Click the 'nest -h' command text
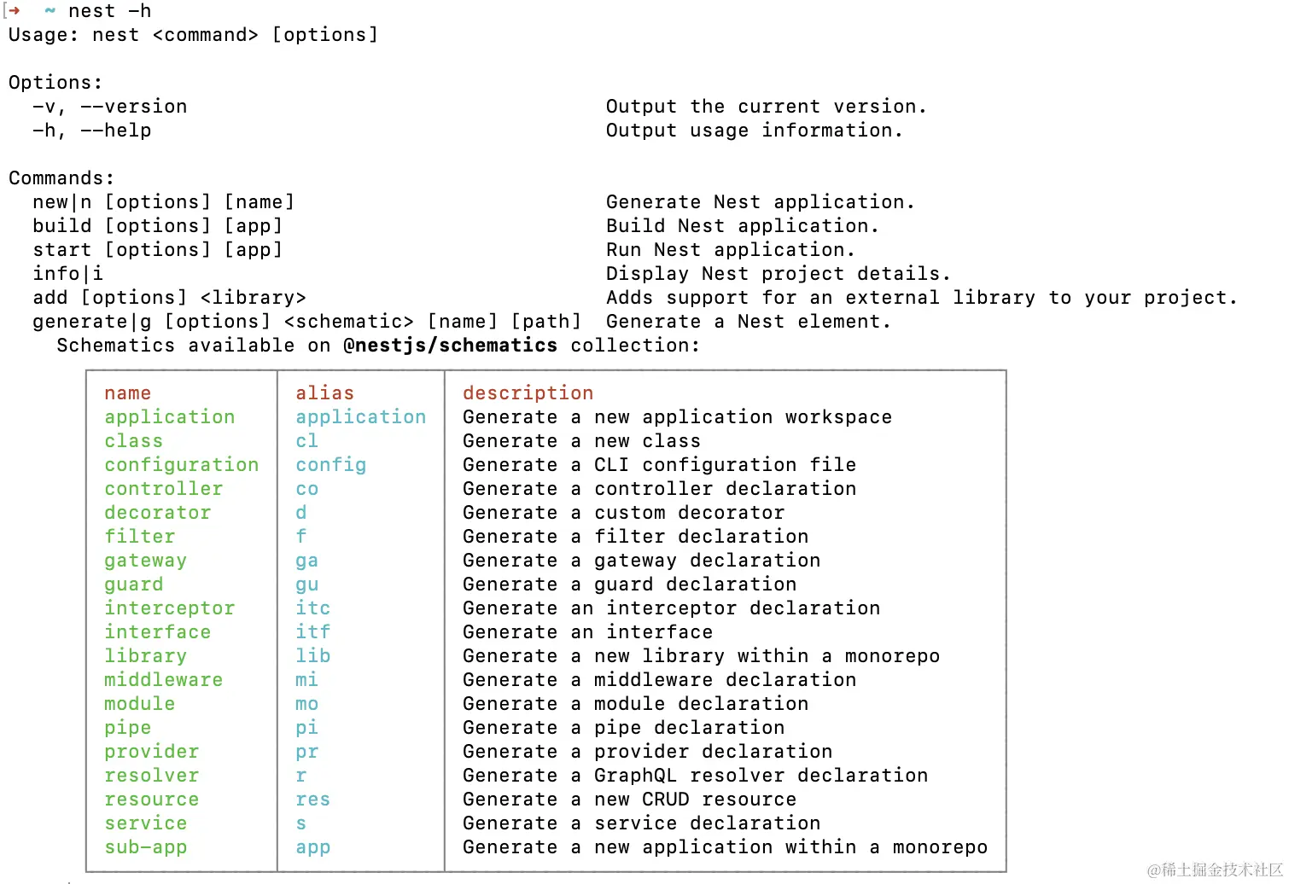Viewport: 1289px width, 884px height. [110, 11]
